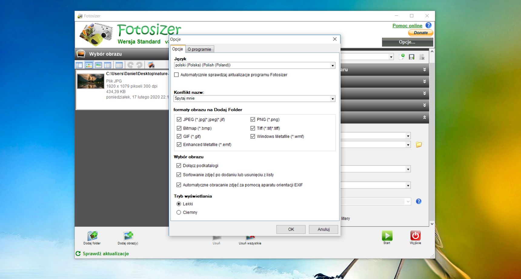Open the Pomoc online link
The height and width of the screenshot is (279, 521).
pyautogui.click(x=407, y=26)
